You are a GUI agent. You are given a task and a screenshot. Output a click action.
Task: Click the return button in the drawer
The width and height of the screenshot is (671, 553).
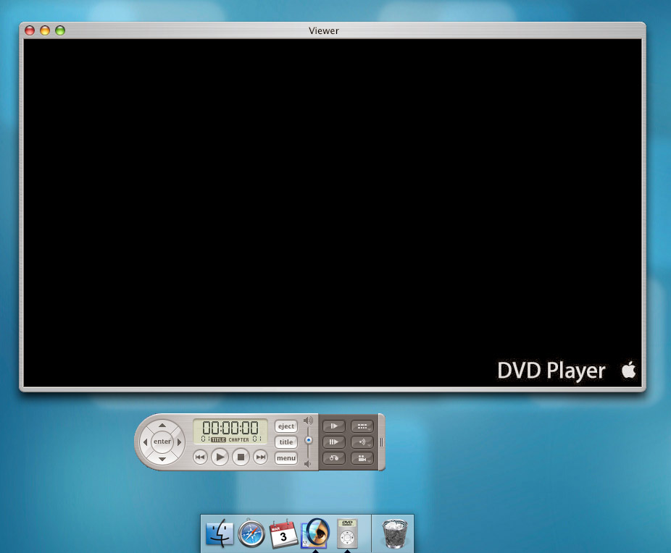pyautogui.click(x=334, y=458)
